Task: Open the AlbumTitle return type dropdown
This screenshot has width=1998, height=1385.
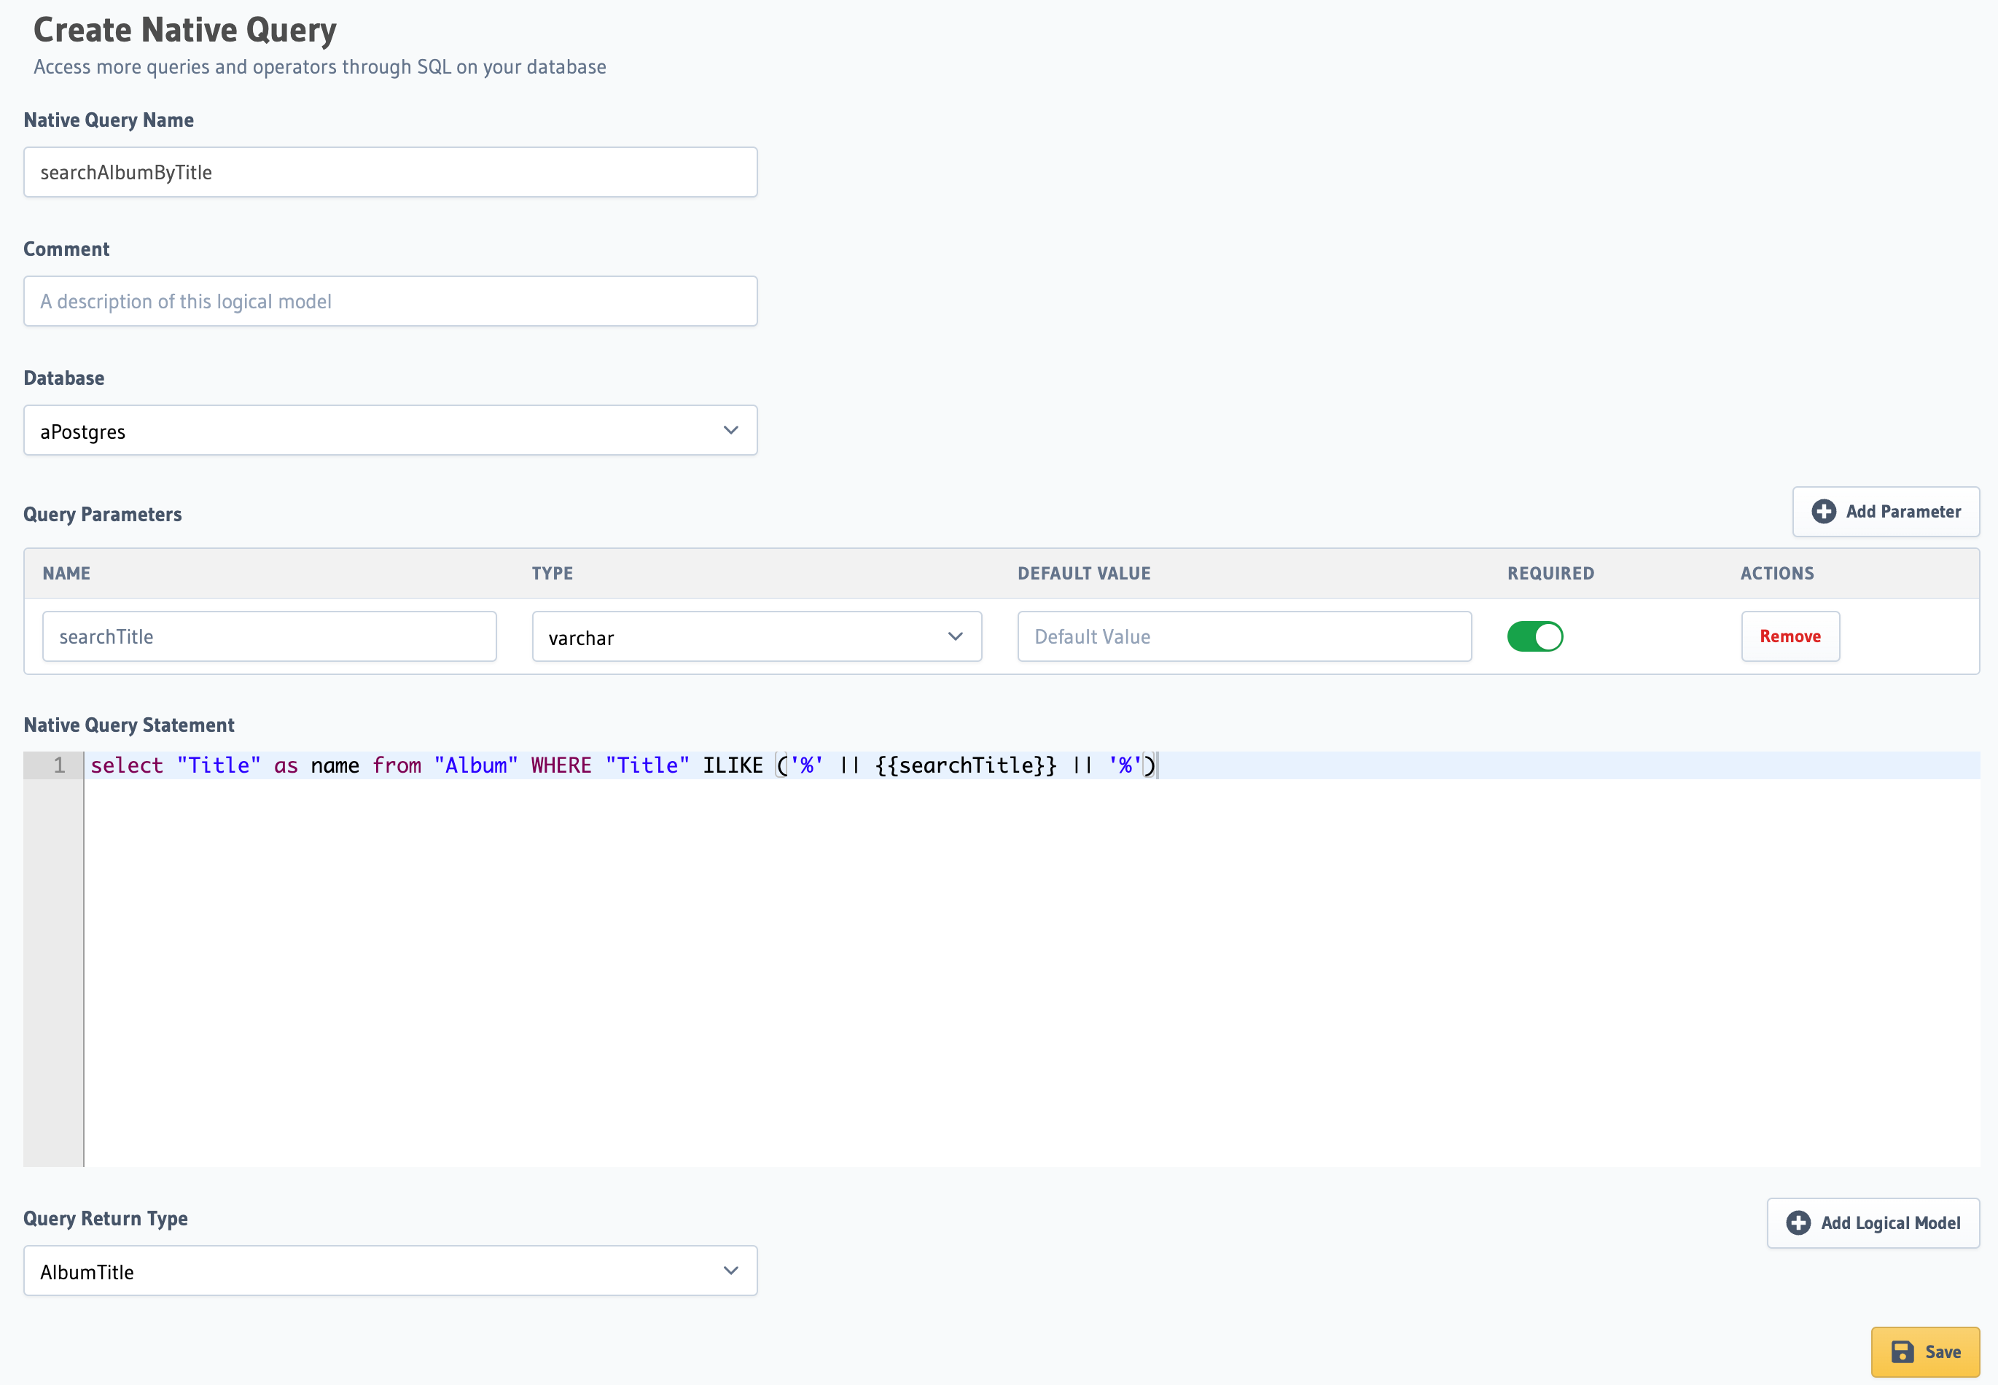Action: point(391,1271)
